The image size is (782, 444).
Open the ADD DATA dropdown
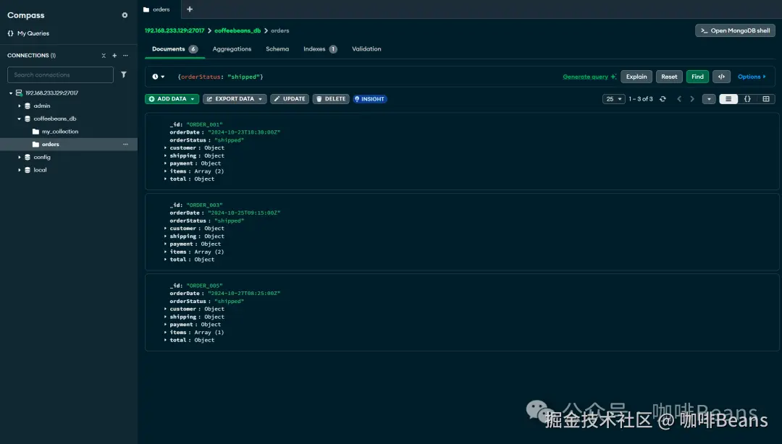point(172,98)
